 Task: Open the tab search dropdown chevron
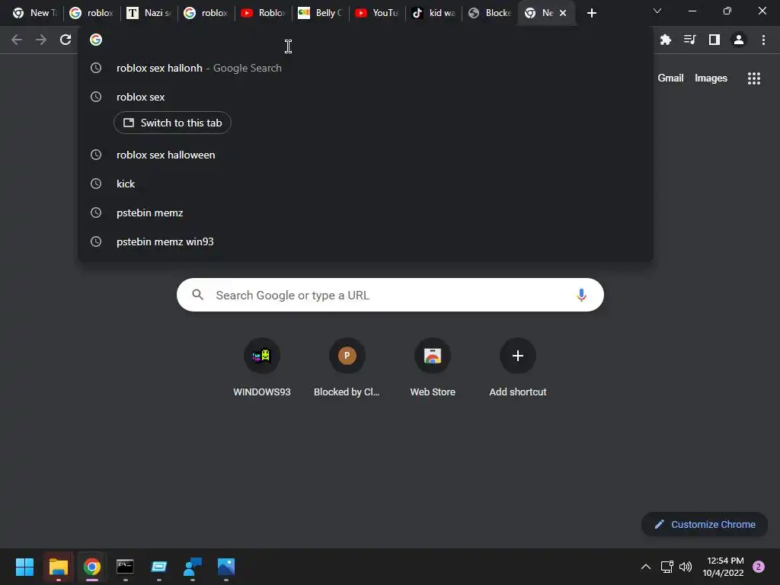[x=657, y=11]
